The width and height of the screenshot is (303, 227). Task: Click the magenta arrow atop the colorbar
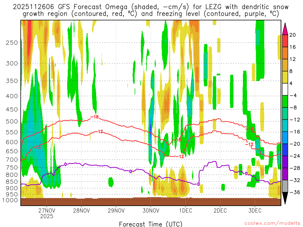(285, 28)
